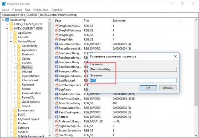199x138 pixels.
Task: Select the PreferredUILang... value
Action: coord(70,121)
